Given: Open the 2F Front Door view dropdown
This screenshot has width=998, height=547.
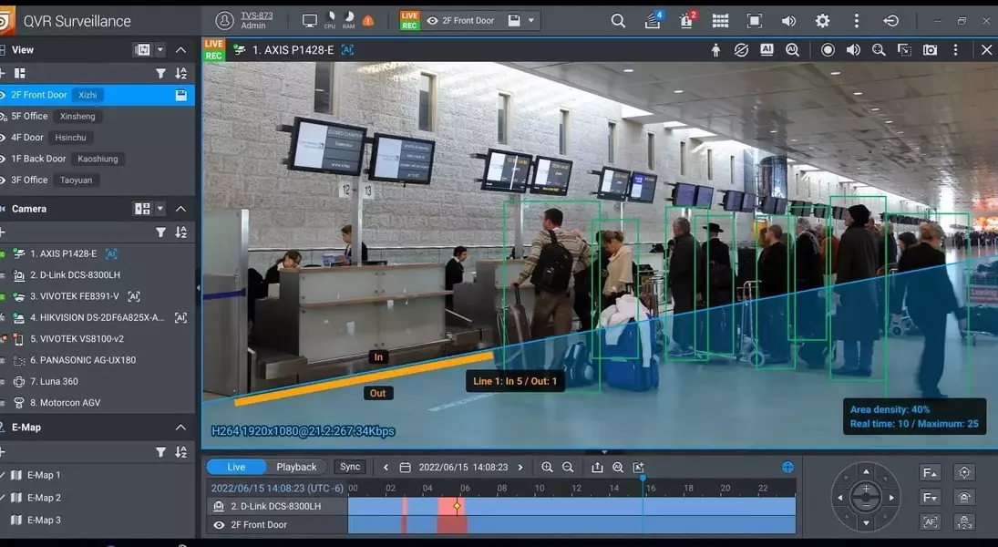Looking at the screenshot, I should 532,21.
